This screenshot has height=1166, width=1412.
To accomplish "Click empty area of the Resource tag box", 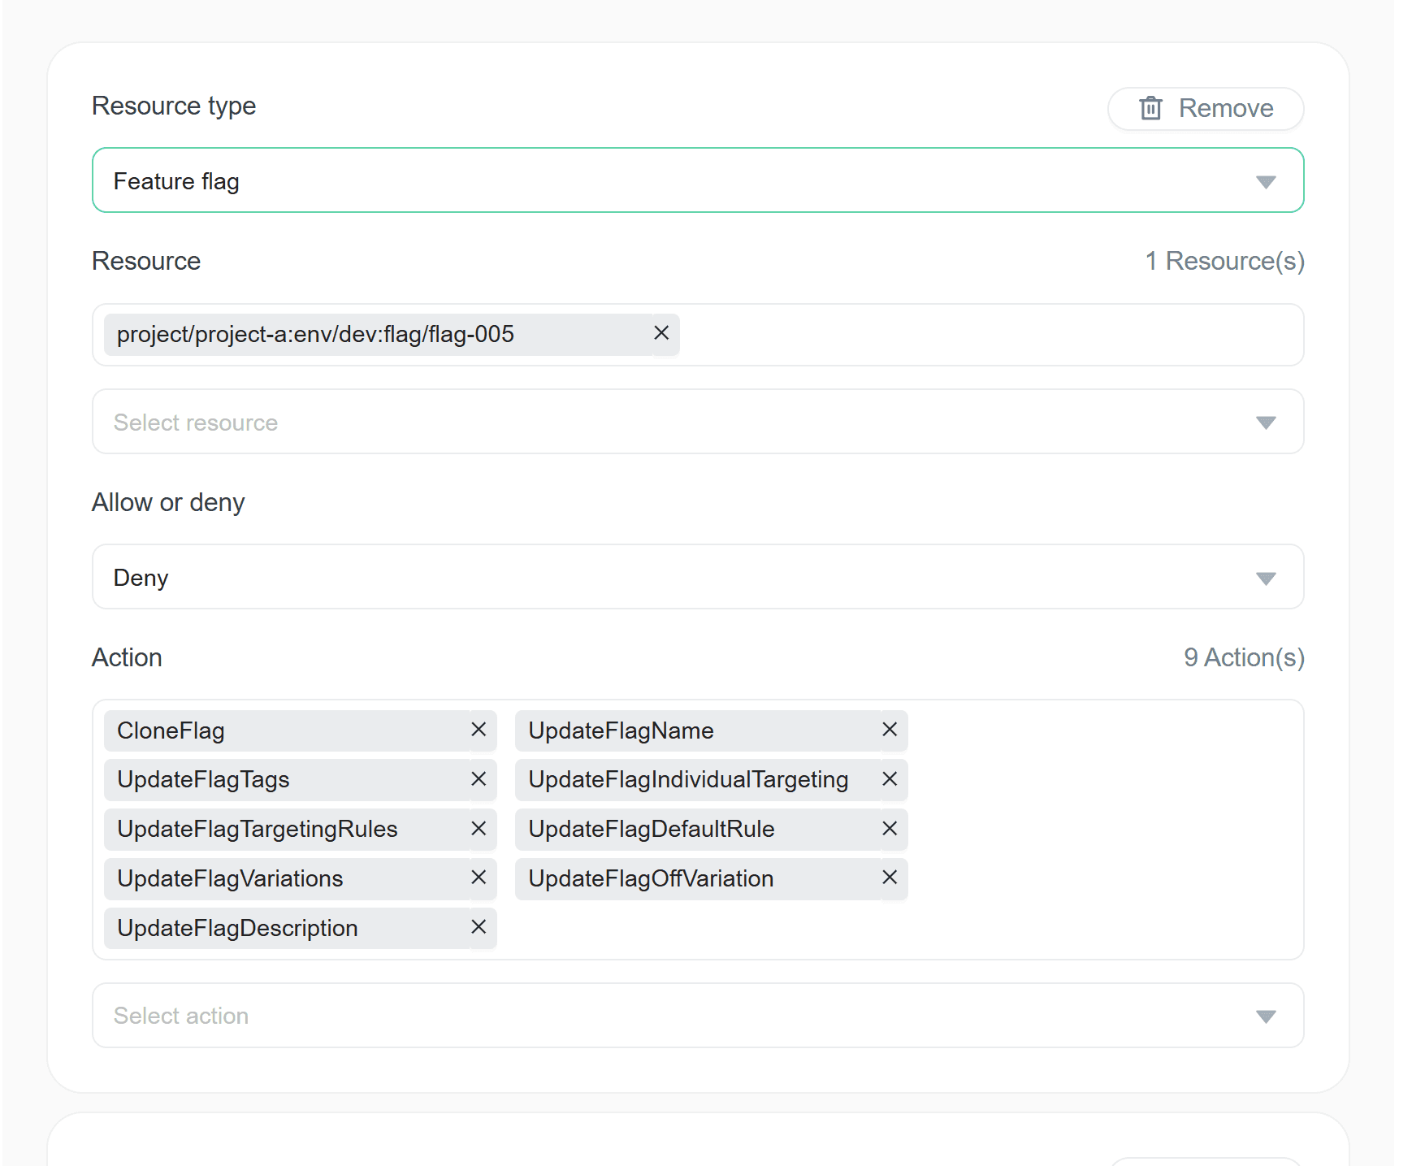I will click(x=975, y=335).
